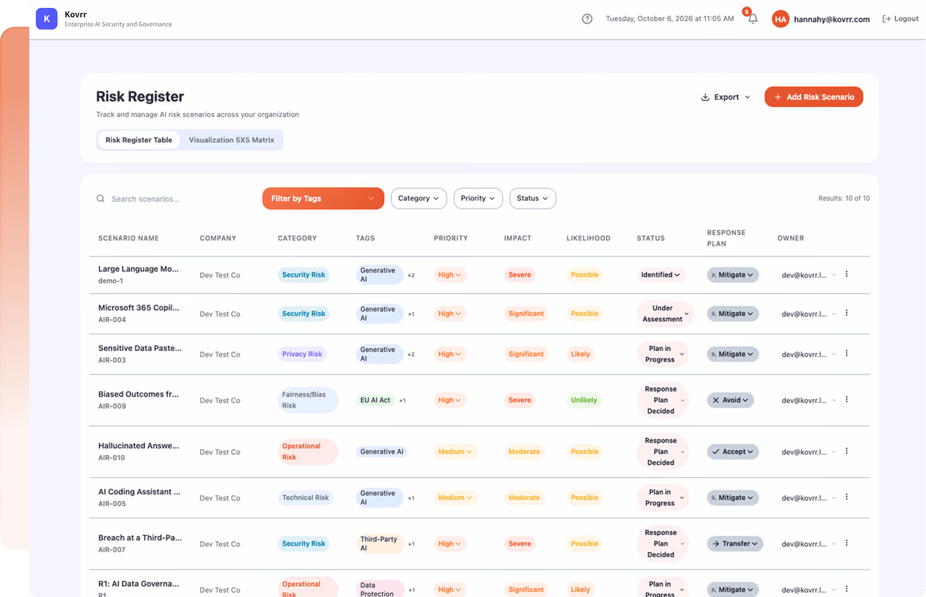Open row actions menu for Microsoft 365 Copil... row
The image size is (926, 597).
pos(847,313)
